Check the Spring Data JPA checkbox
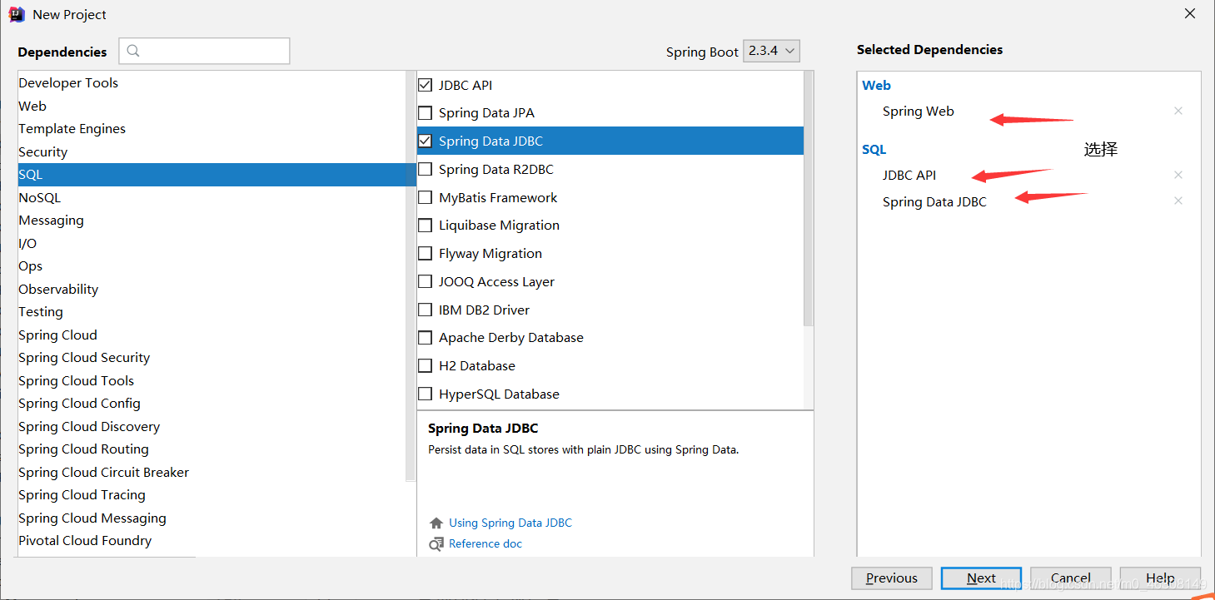This screenshot has width=1215, height=600. point(426,113)
